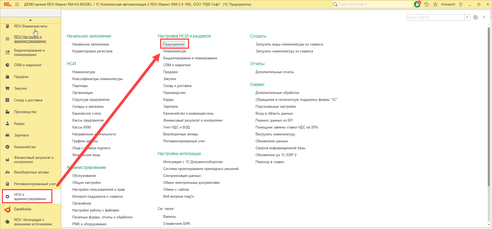Open Начальное заполнение link
Image resolution: width=492 pixels, height=229 pixels.
point(91,44)
